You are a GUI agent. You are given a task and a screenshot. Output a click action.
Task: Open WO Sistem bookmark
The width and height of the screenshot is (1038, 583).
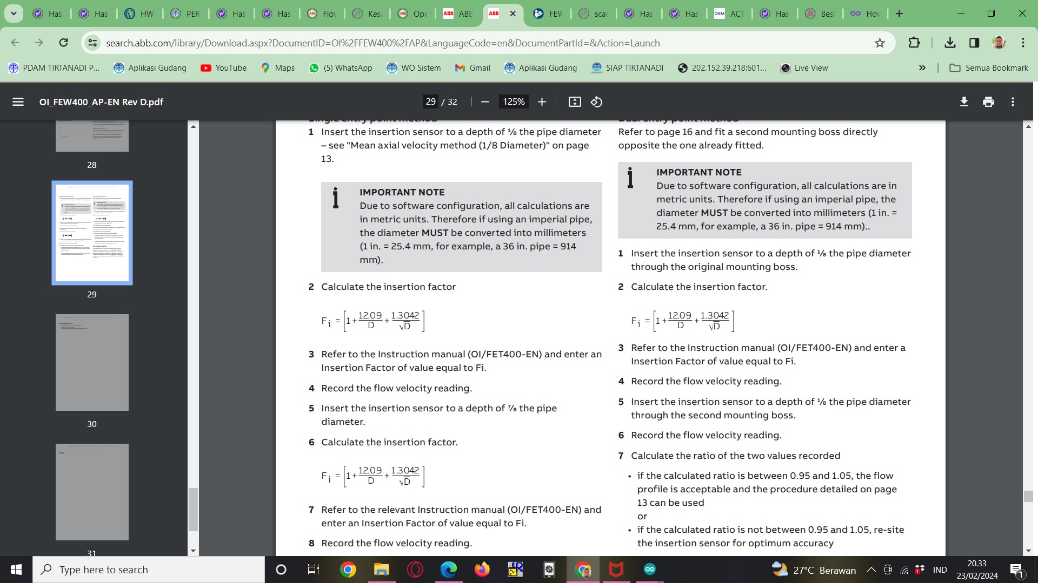tap(414, 68)
